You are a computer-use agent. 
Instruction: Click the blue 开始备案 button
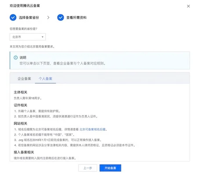[x=110, y=168]
